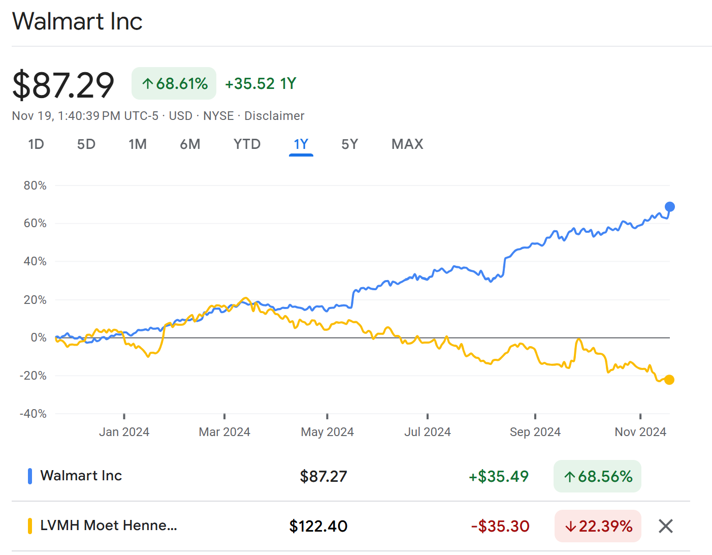Select the 1M time range
The width and height of the screenshot is (712, 555).
(138, 144)
